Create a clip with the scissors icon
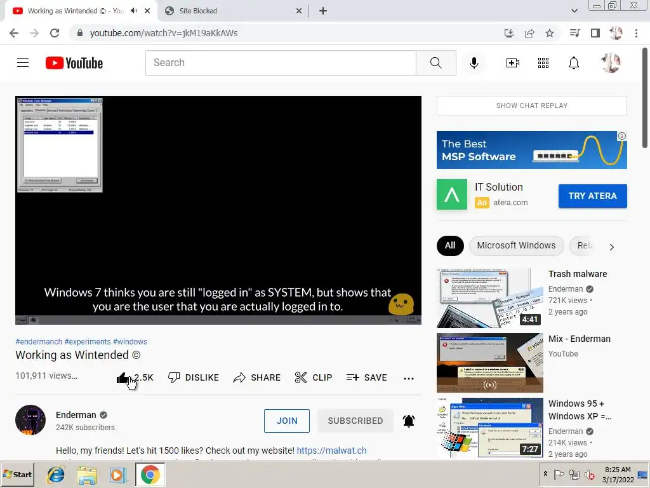650x488 pixels. pyautogui.click(x=314, y=377)
